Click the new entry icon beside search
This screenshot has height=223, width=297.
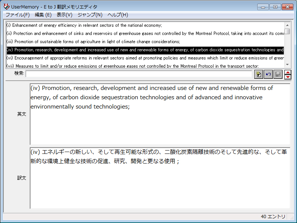tap(259, 74)
